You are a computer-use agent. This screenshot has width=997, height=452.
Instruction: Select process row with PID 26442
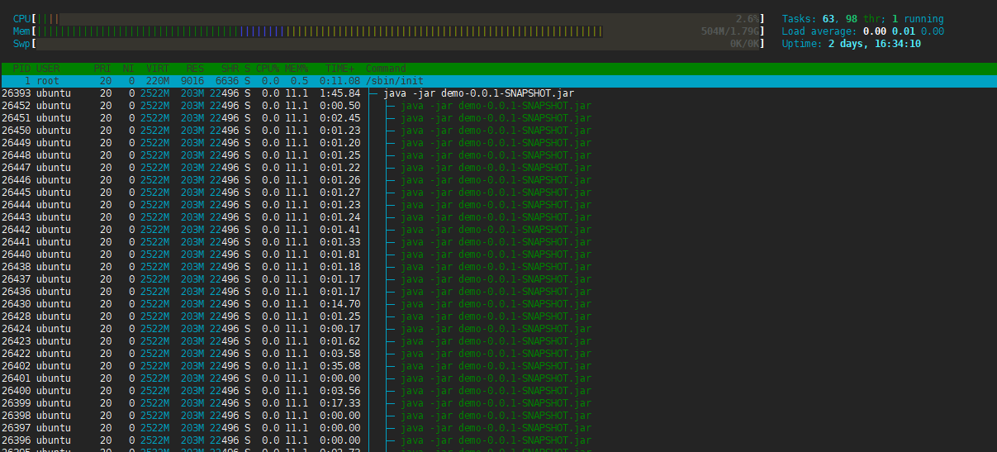tap(498, 230)
